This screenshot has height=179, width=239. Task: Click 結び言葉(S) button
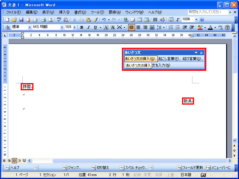pyautogui.click(x=193, y=58)
